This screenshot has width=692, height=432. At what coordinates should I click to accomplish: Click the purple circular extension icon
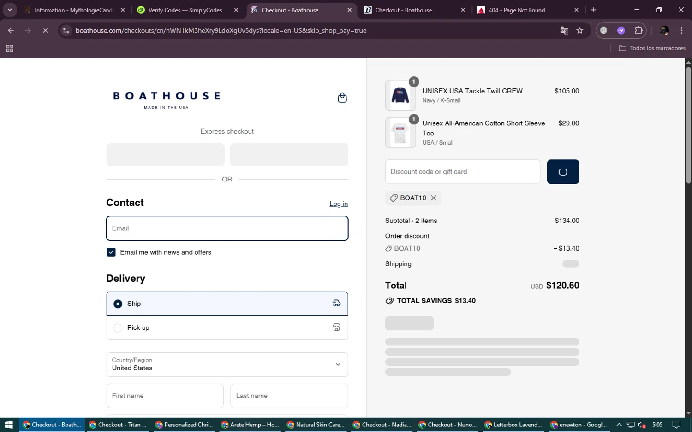coord(621,30)
